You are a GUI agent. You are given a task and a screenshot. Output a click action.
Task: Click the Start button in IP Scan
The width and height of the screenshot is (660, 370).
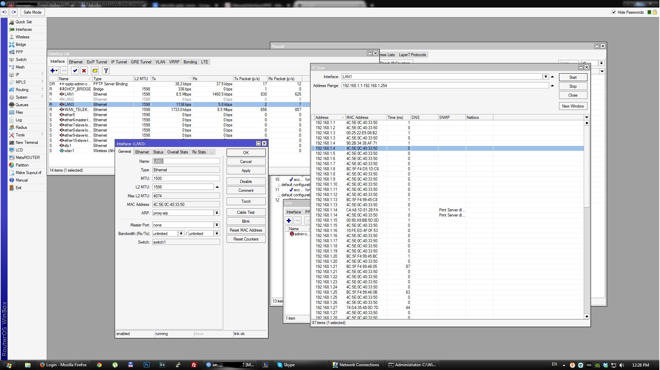click(572, 77)
